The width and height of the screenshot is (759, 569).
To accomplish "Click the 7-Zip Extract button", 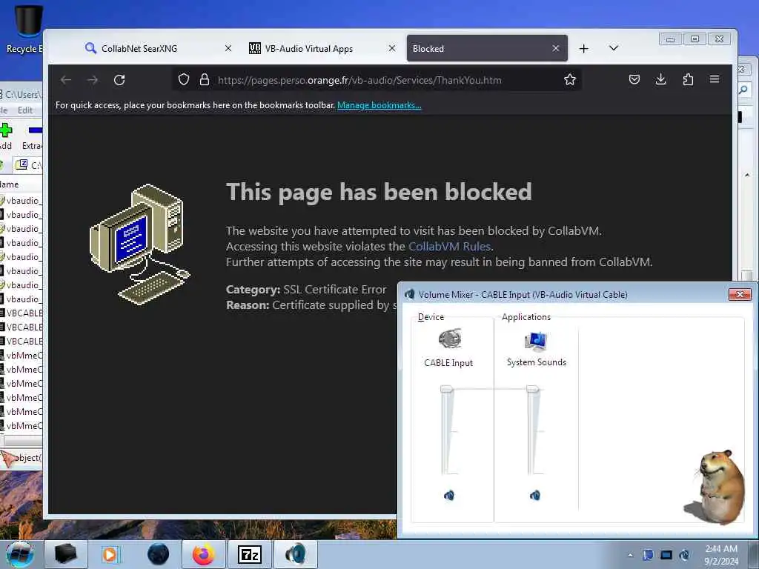I will point(32,136).
